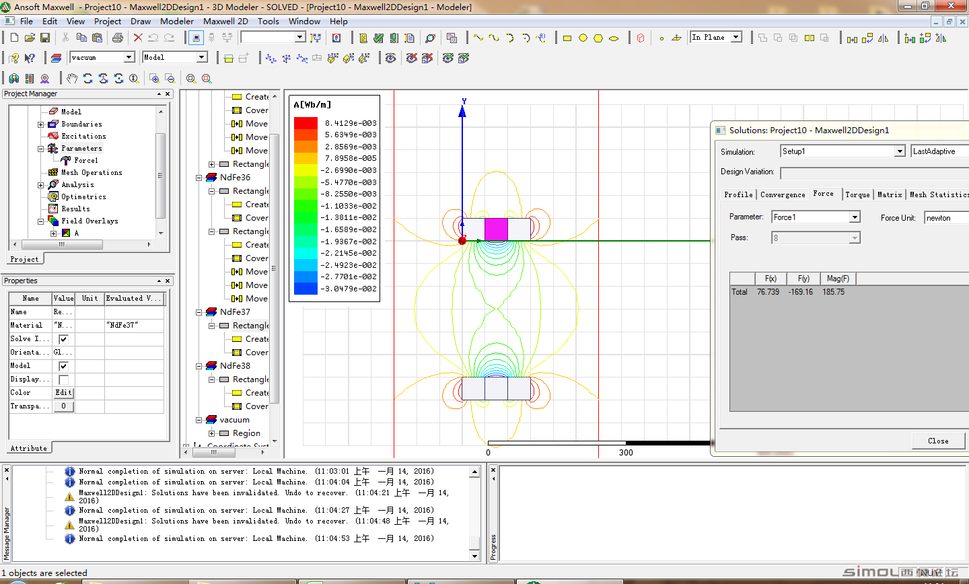Click the Undo arrow icon
The image size is (969, 584).
pyautogui.click(x=153, y=38)
